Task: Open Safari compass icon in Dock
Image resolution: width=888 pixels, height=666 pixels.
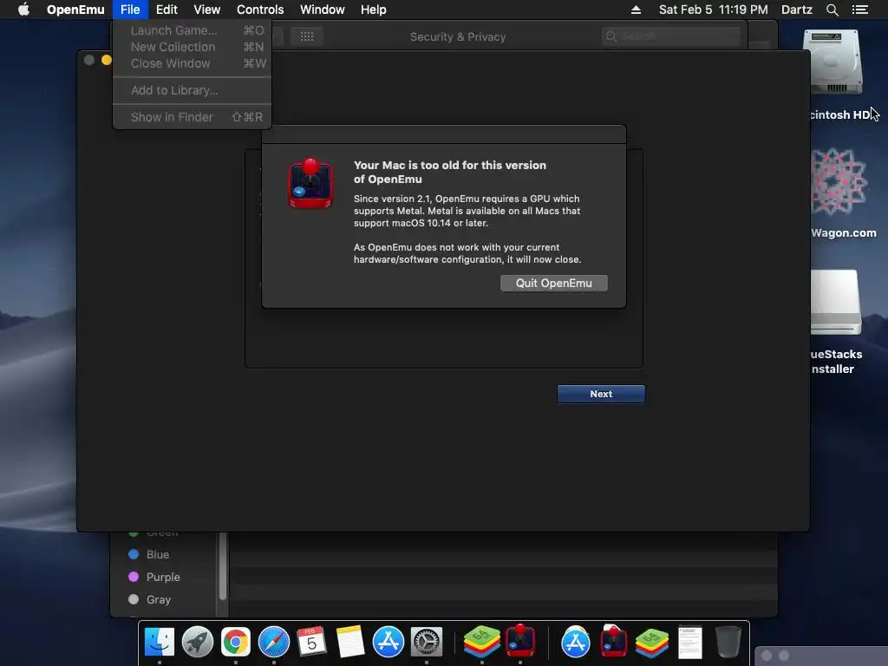Action: (273, 643)
